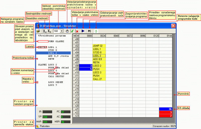The image size is (201, 129).
Task: Toggle breakpoint with the hand icon
Action: [x=67, y=31]
